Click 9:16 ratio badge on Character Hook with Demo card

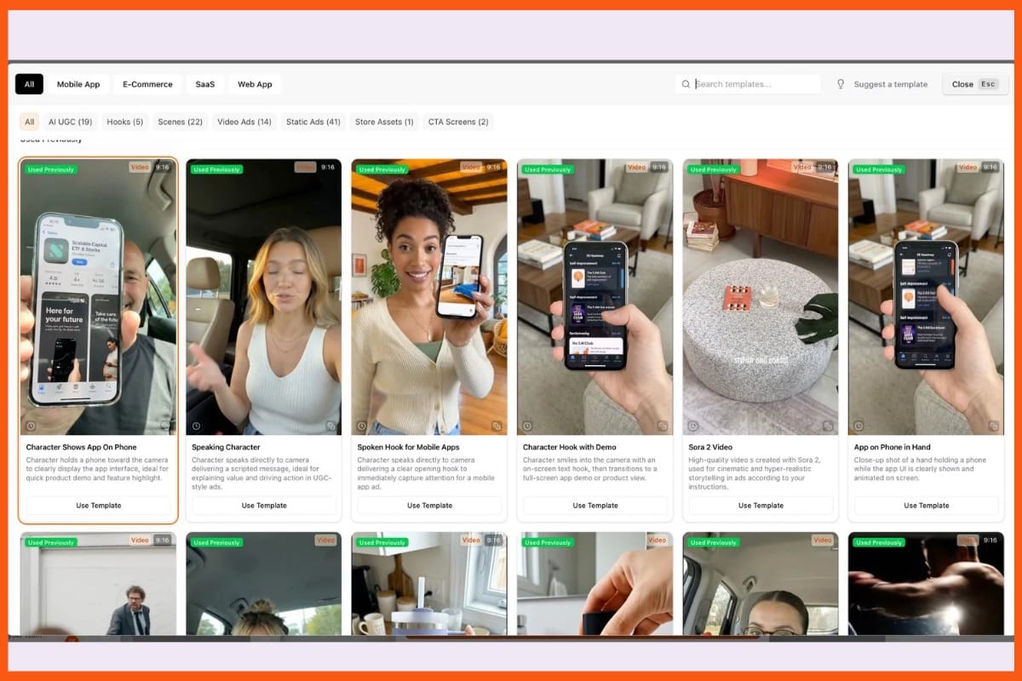pyautogui.click(x=658, y=168)
